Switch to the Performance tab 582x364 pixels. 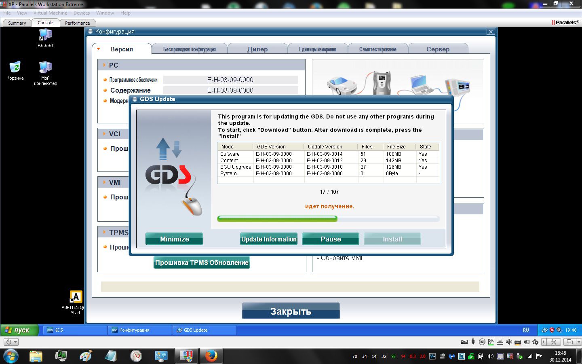click(78, 23)
